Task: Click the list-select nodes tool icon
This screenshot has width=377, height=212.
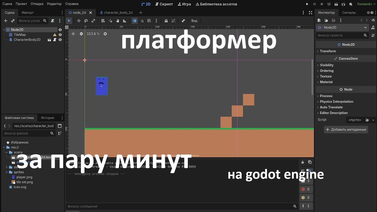Action: pyautogui.click(x=103, y=21)
